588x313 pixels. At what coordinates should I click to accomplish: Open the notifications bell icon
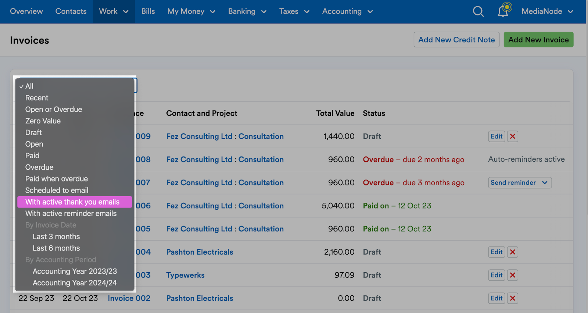[x=504, y=11]
